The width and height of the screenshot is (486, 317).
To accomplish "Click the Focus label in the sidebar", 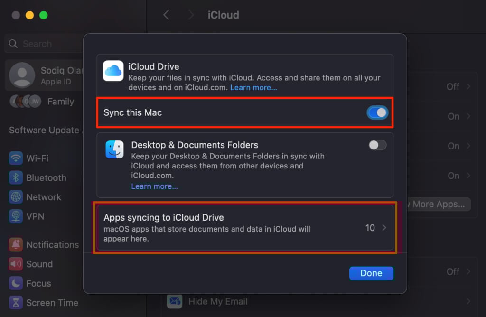I will point(39,283).
